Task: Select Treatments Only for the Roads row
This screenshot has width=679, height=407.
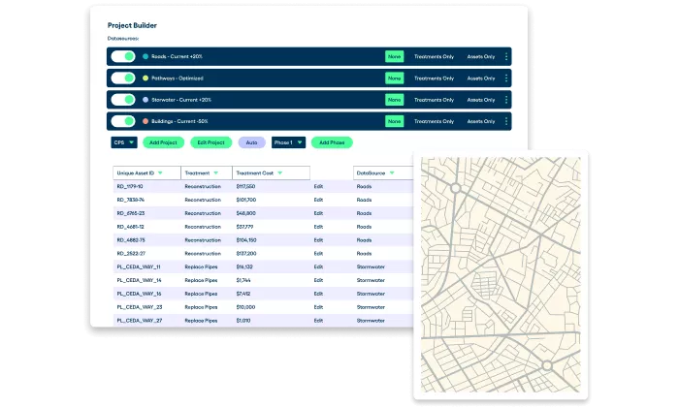Action: (434, 57)
